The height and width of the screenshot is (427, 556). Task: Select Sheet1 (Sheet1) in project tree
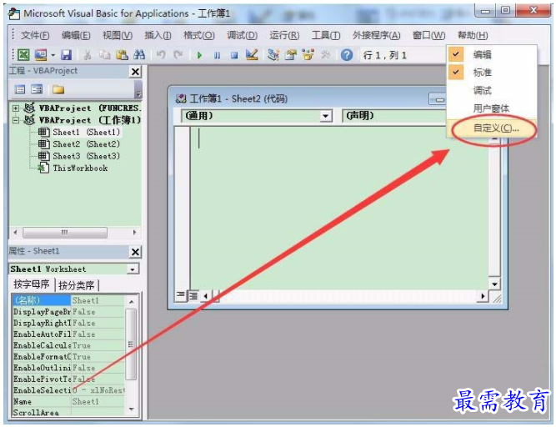pyautogui.click(x=86, y=133)
